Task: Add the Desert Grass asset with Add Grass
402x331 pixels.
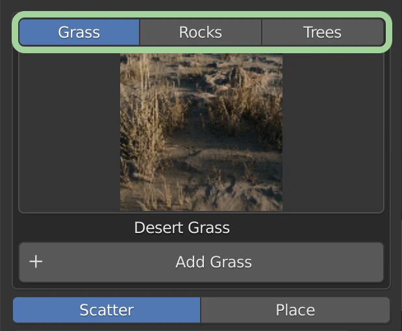Action: coord(213,262)
